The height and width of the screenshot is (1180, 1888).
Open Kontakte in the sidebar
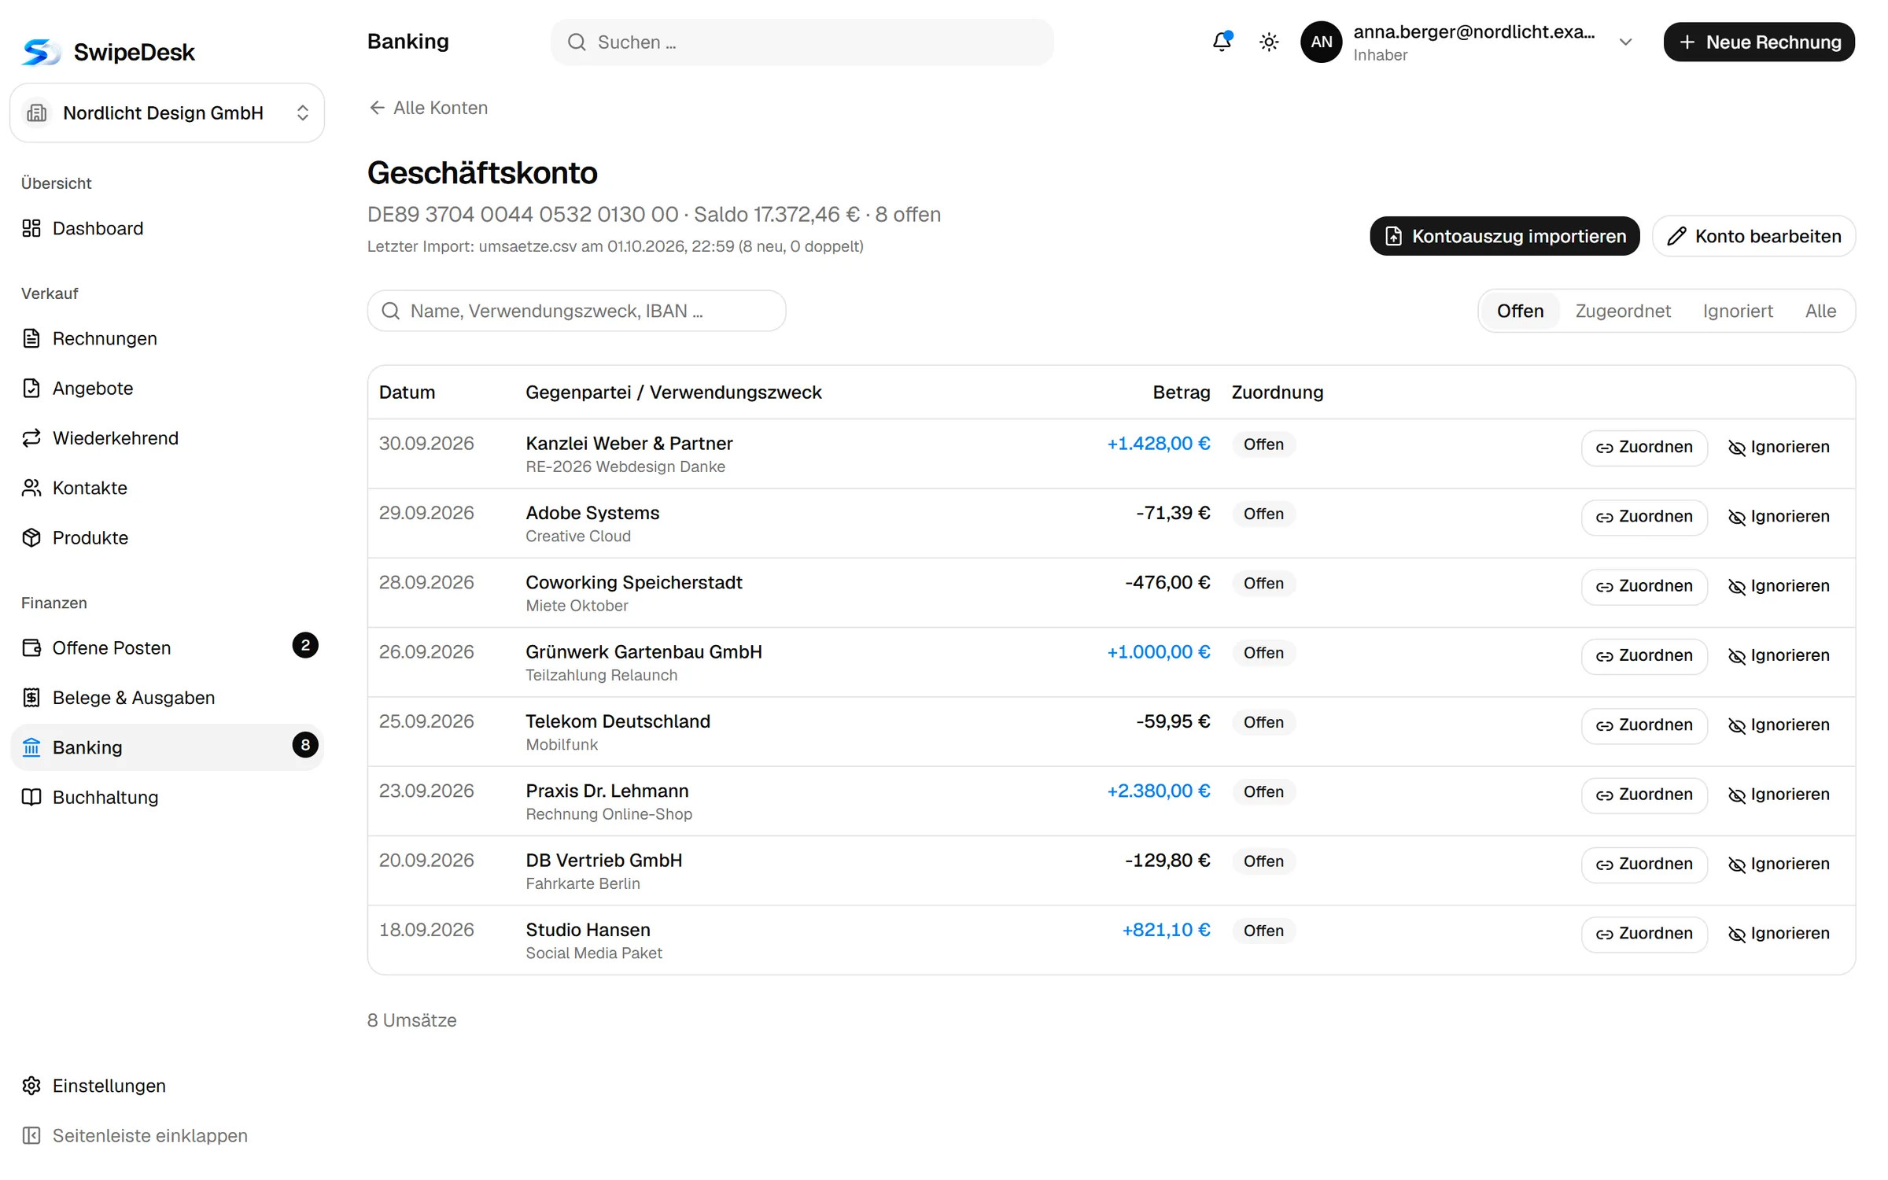(x=167, y=488)
